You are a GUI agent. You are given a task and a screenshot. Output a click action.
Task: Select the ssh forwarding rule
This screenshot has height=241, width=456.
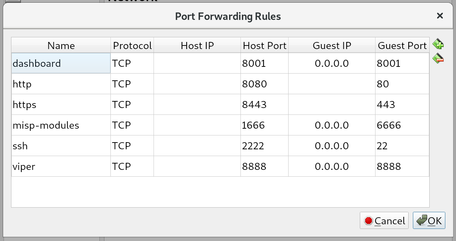click(x=61, y=145)
